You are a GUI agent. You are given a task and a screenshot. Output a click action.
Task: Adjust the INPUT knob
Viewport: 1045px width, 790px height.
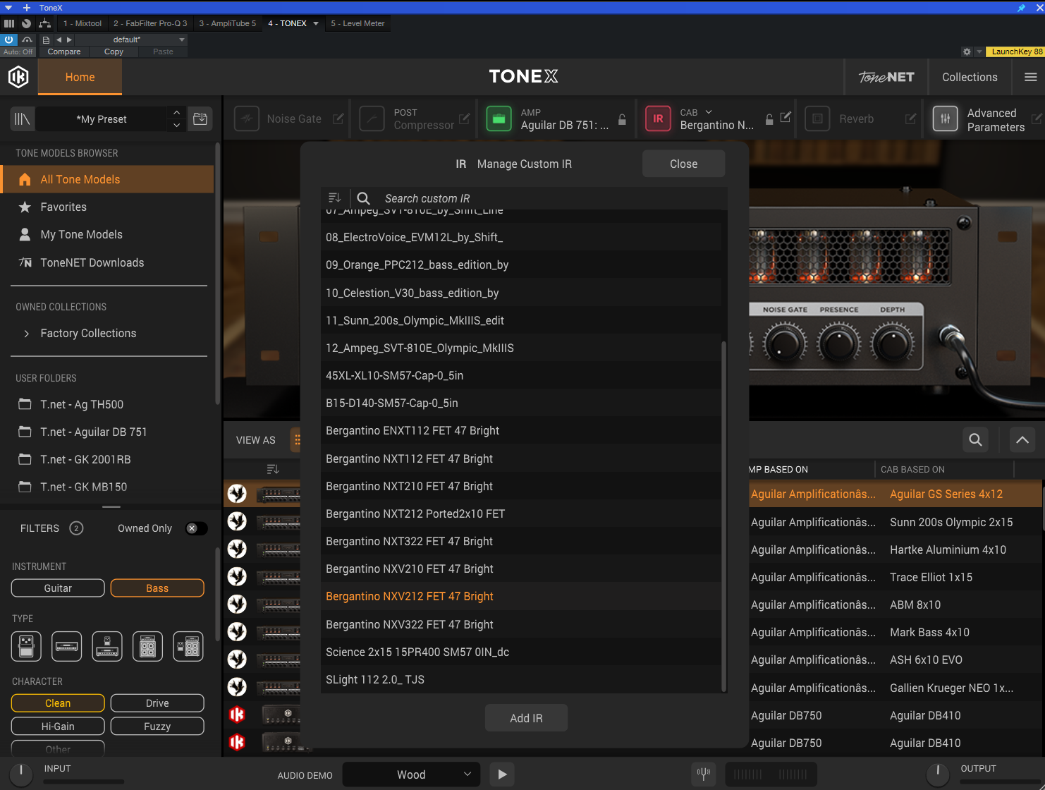20,774
